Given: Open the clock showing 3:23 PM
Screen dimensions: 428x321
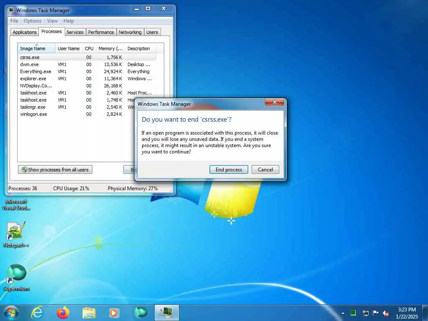Looking at the screenshot, I should click(407, 313).
